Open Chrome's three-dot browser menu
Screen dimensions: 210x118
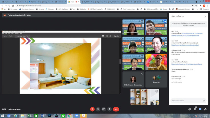[208, 5]
